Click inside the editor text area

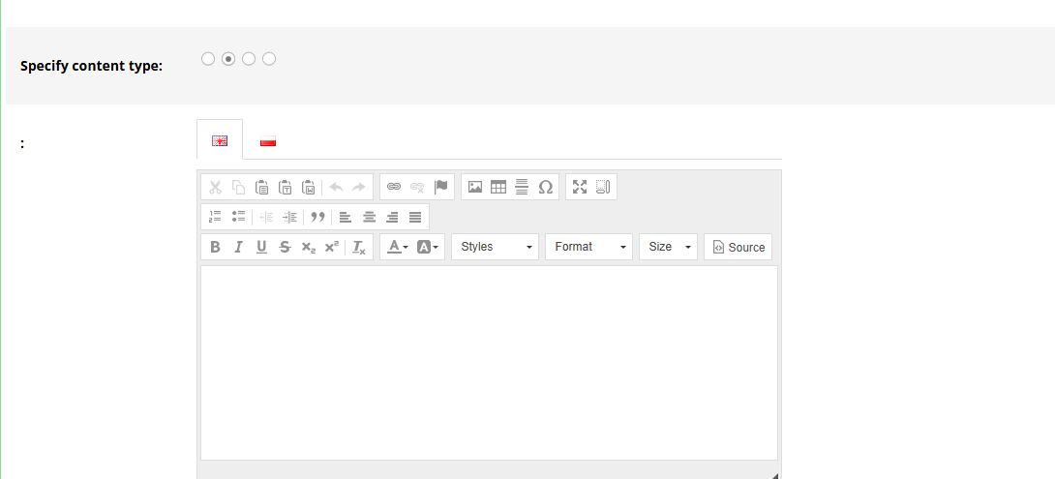pyautogui.click(x=489, y=363)
